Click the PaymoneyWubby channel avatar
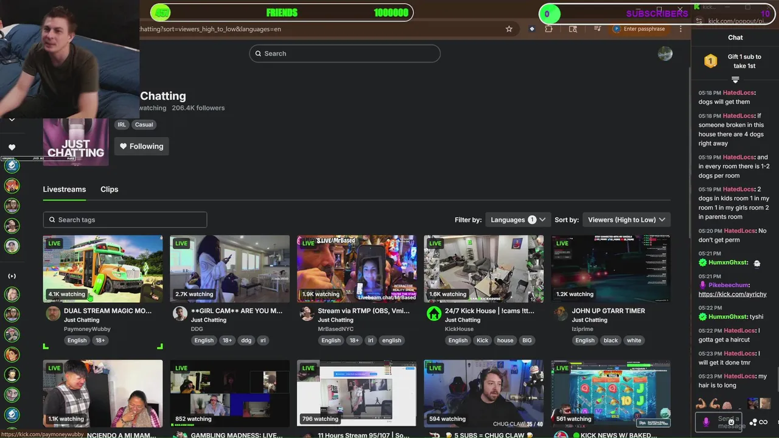The image size is (779, 438). (x=53, y=313)
